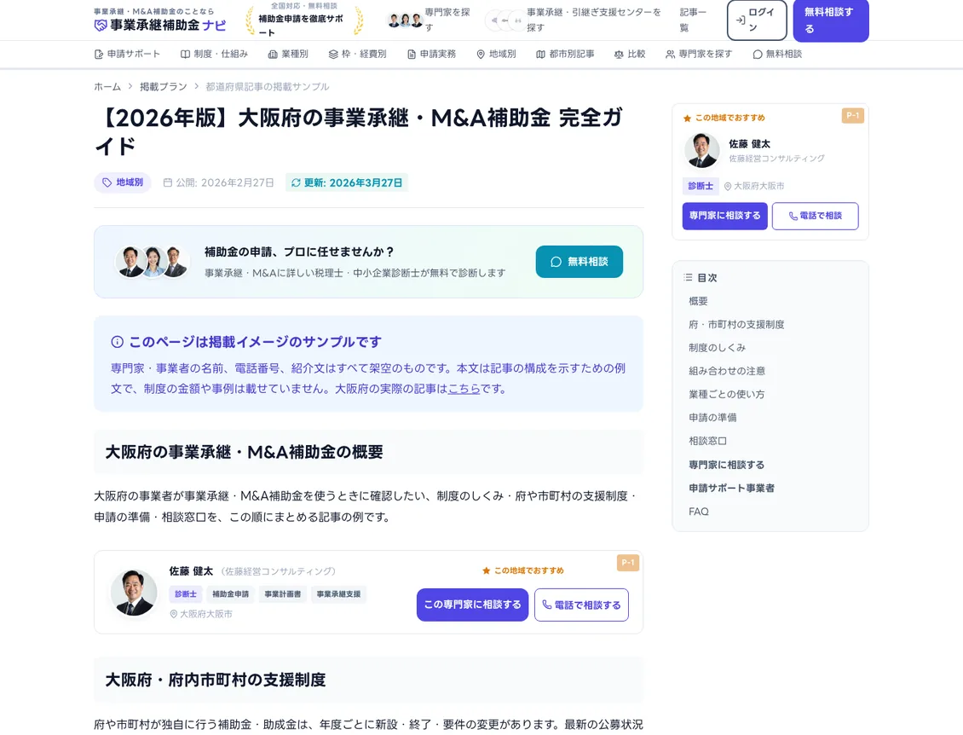Click the teal 無料相談 banner button

click(x=580, y=262)
